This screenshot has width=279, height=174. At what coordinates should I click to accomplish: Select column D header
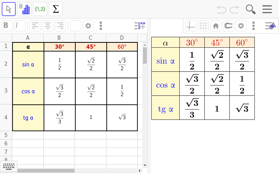[122, 38]
